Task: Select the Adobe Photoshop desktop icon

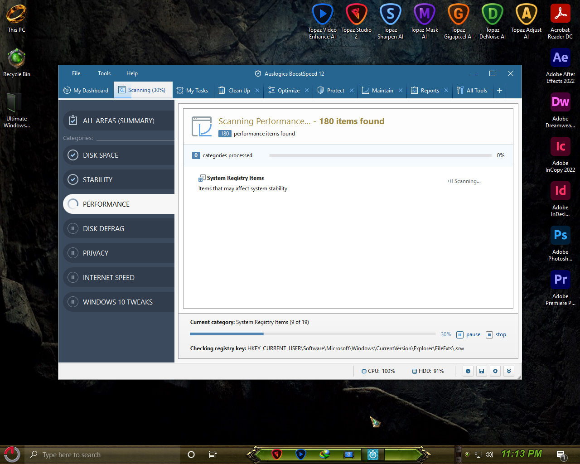Action: pyautogui.click(x=560, y=243)
